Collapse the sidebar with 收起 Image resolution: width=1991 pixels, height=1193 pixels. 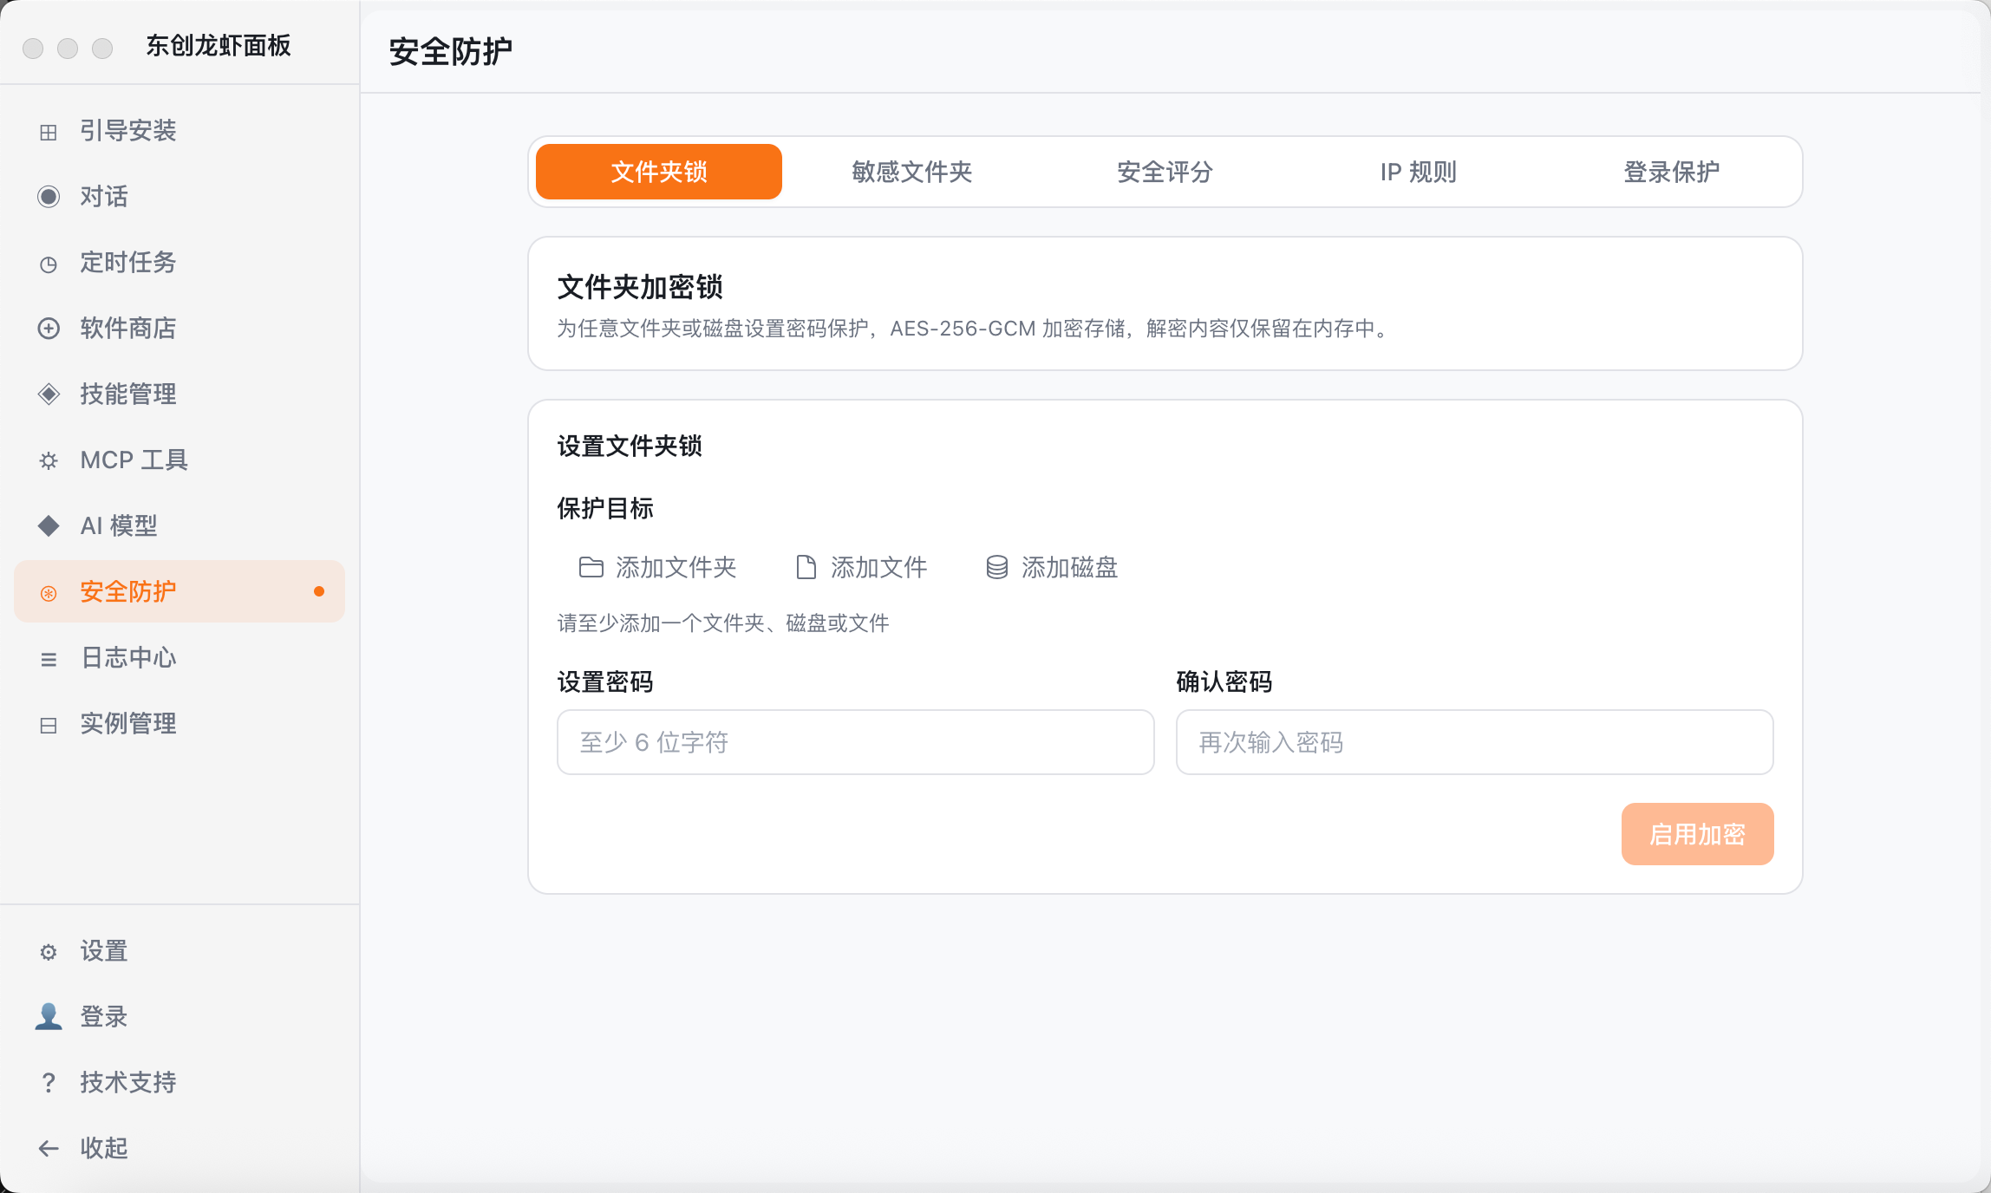(x=180, y=1148)
